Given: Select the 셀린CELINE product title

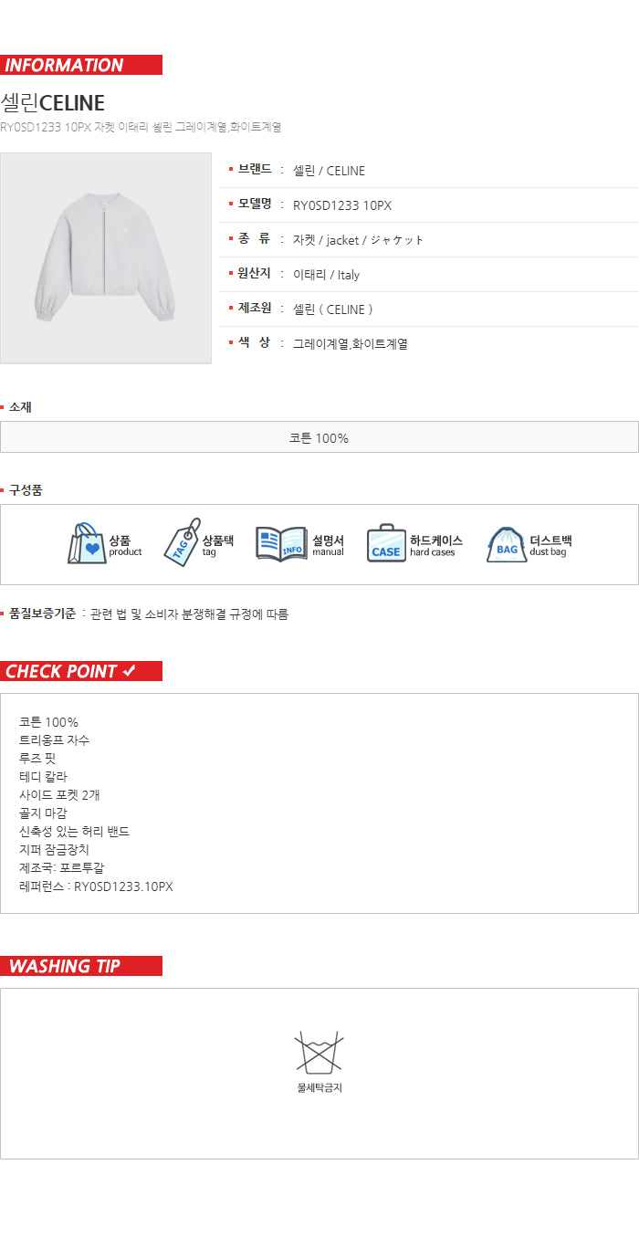Looking at the screenshot, I should tap(53, 102).
